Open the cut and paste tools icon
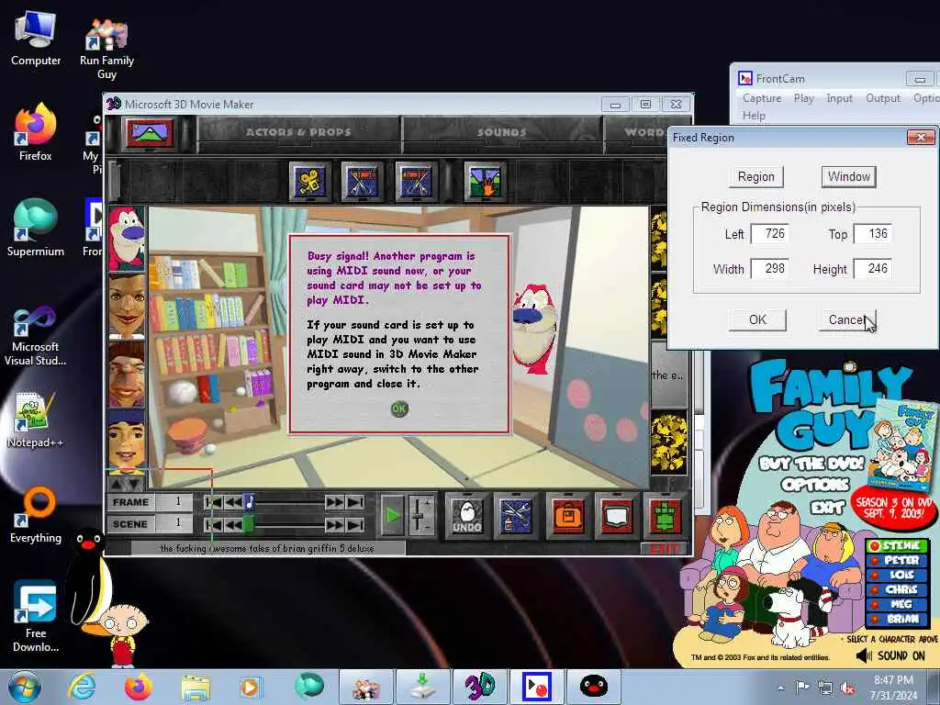 (516, 516)
